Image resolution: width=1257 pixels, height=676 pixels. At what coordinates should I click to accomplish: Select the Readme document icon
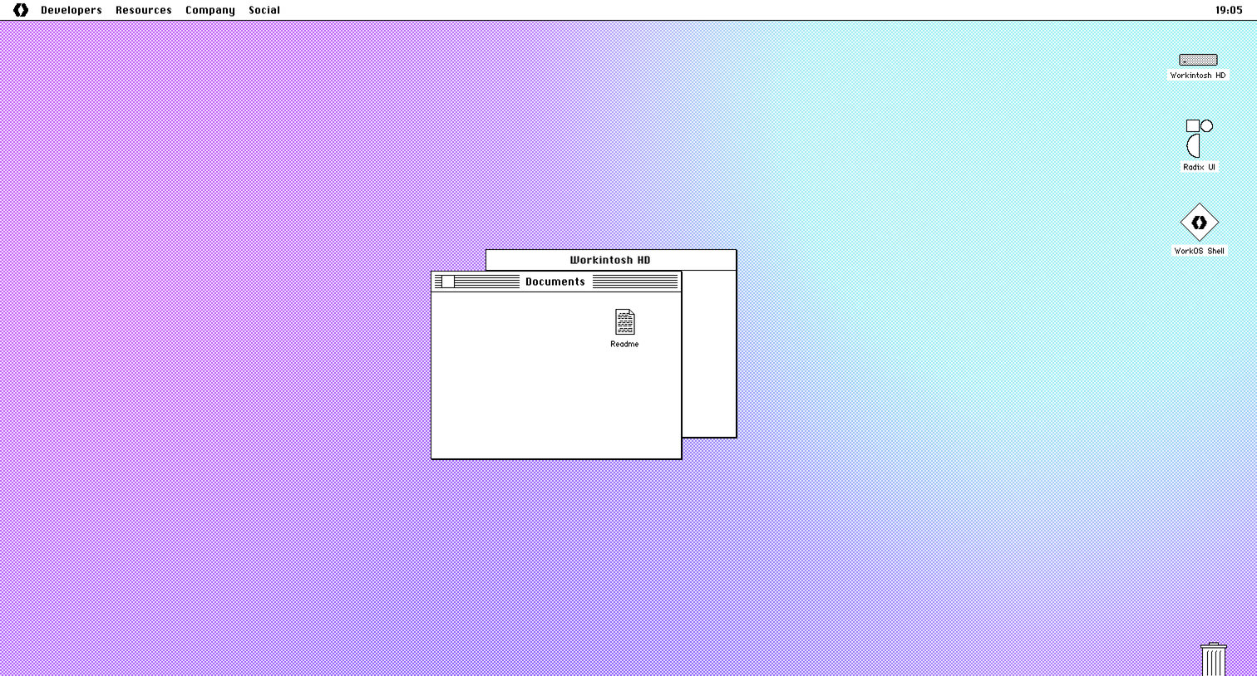[x=624, y=322]
